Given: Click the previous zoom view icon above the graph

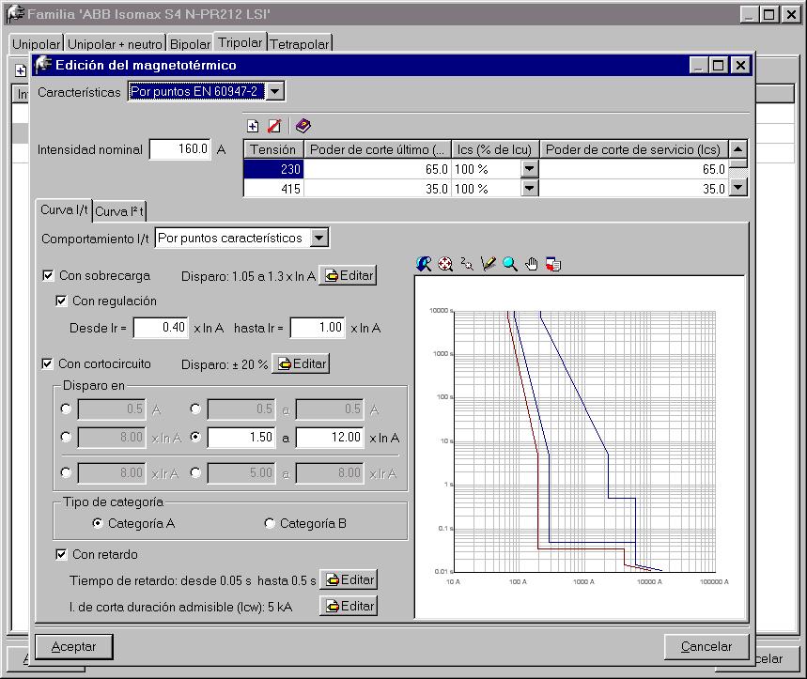Looking at the screenshot, I should [424, 264].
